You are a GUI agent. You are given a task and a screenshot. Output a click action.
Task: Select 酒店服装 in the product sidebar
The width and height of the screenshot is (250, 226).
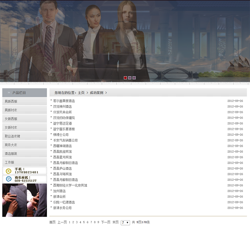pyautogui.click(x=11, y=154)
